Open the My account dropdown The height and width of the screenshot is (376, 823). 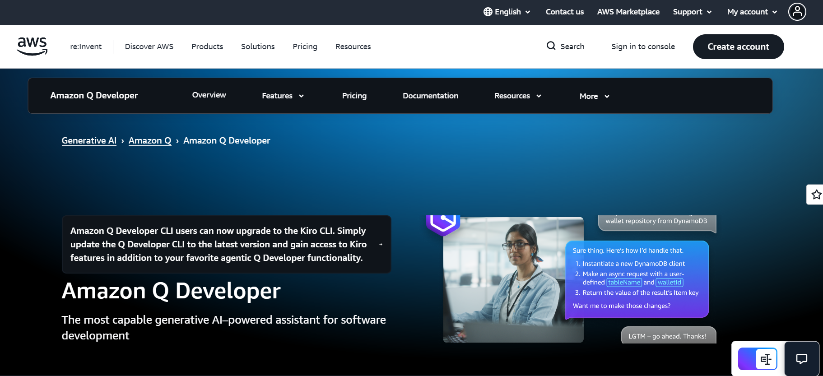[x=752, y=12]
